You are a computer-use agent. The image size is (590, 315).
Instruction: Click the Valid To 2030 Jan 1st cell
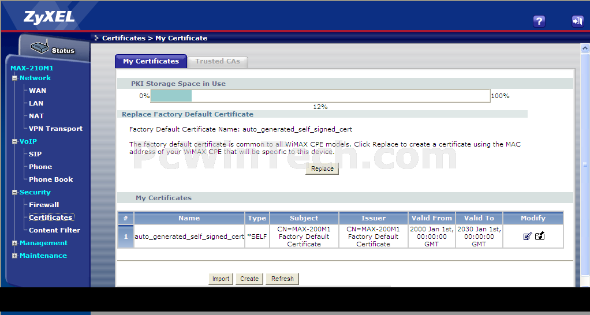[479, 237]
